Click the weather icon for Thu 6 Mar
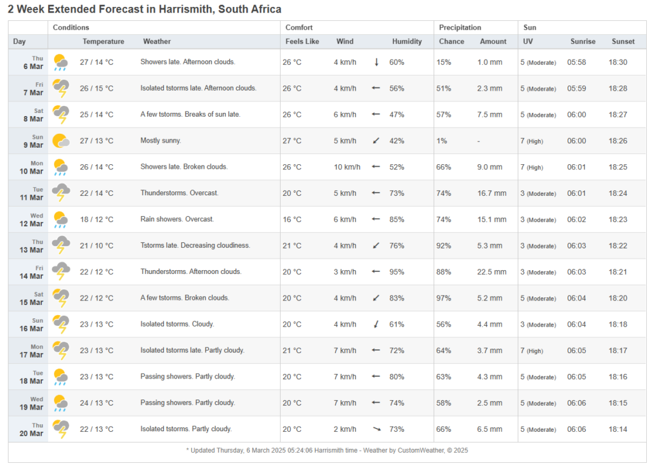Viewport: 650px width, 466px height. (x=61, y=62)
